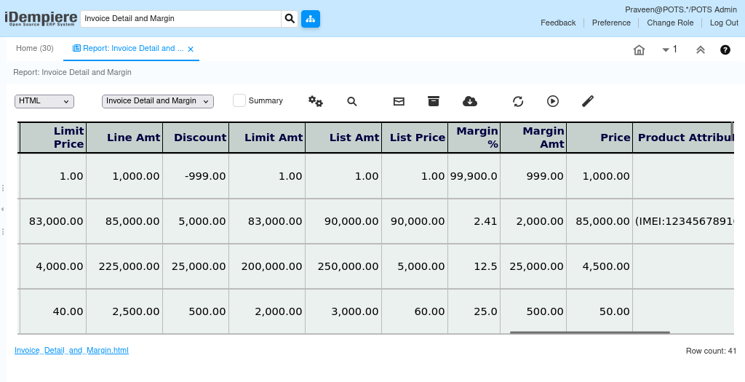Archive the report with box icon
745x382 pixels.
pos(434,101)
